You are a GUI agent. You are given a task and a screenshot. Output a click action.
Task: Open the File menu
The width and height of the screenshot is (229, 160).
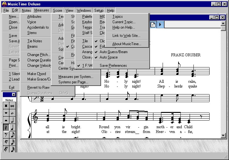[6, 10]
